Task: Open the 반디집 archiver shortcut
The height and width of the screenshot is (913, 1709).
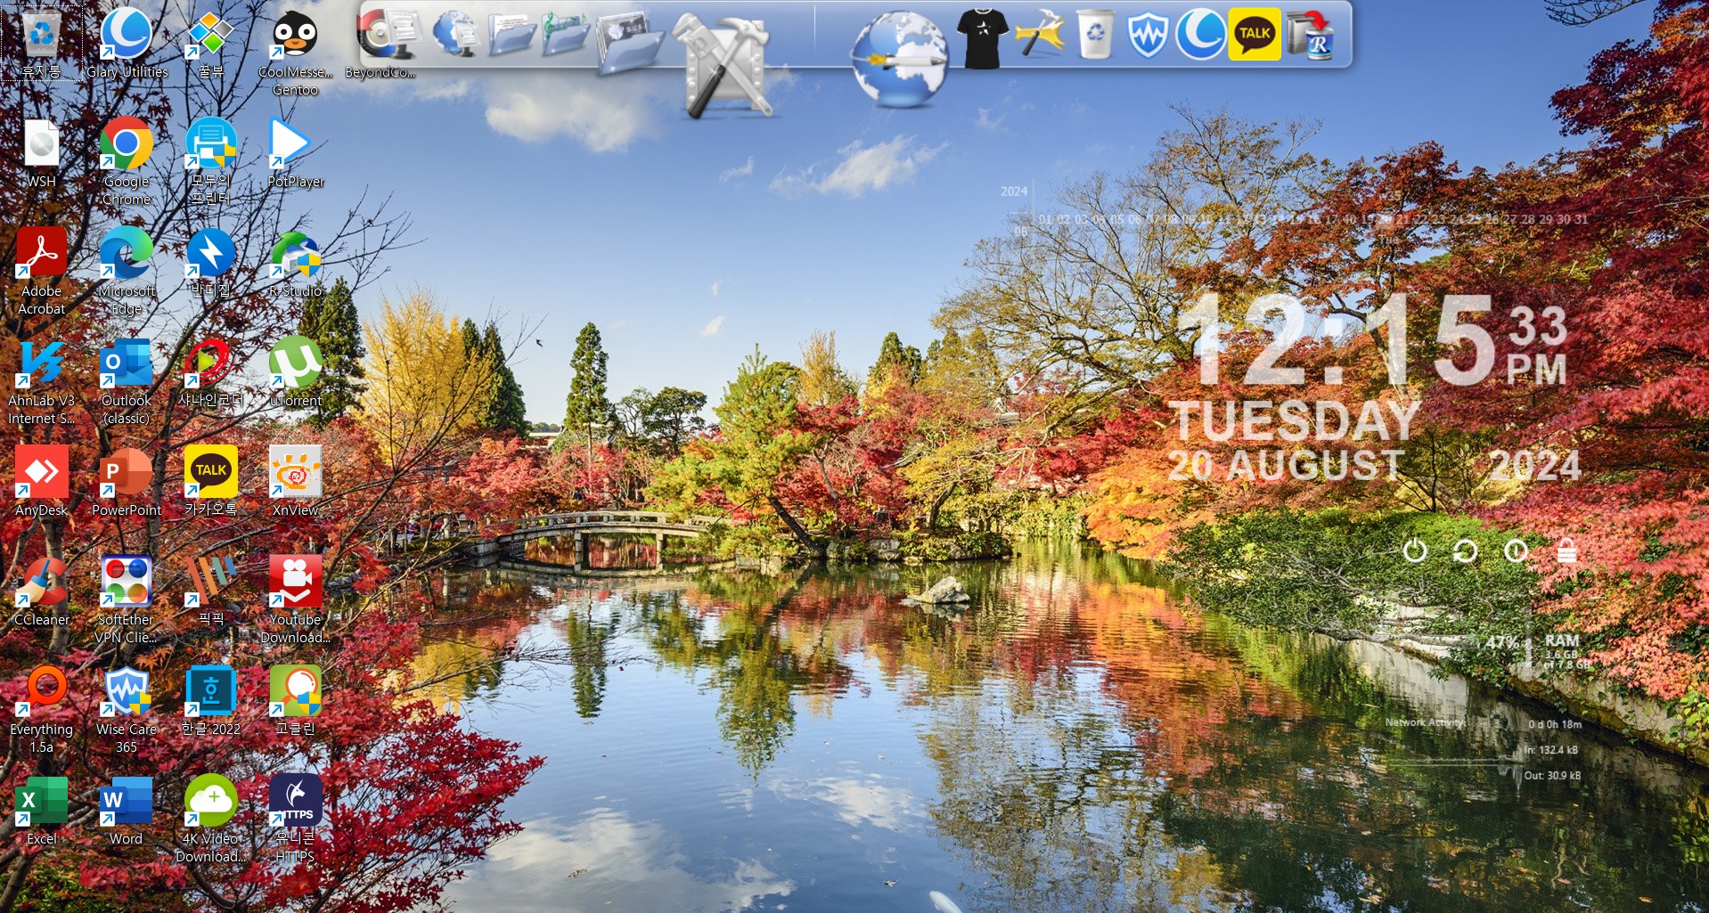Action: tap(210, 261)
